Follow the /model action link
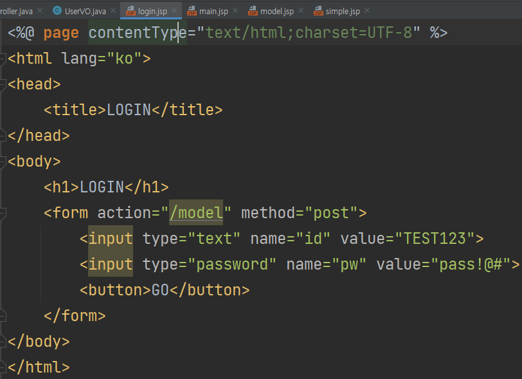The image size is (522, 379). point(196,213)
